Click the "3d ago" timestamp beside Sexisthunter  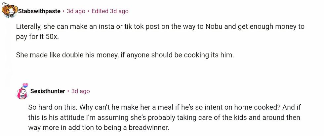pyautogui.click(x=81, y=91)
